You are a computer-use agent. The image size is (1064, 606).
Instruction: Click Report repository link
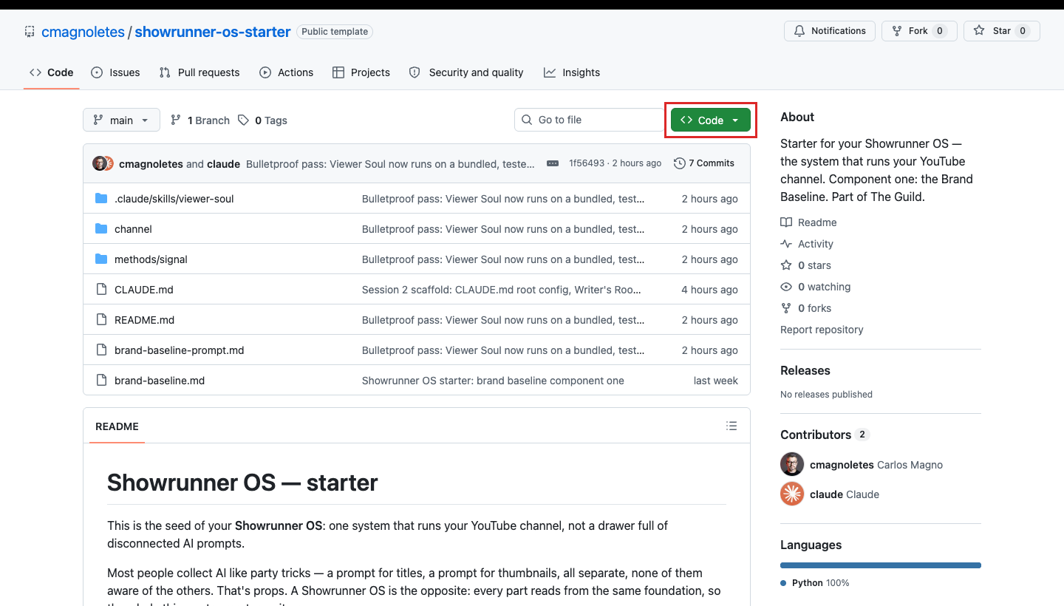[x=822, y=330]
